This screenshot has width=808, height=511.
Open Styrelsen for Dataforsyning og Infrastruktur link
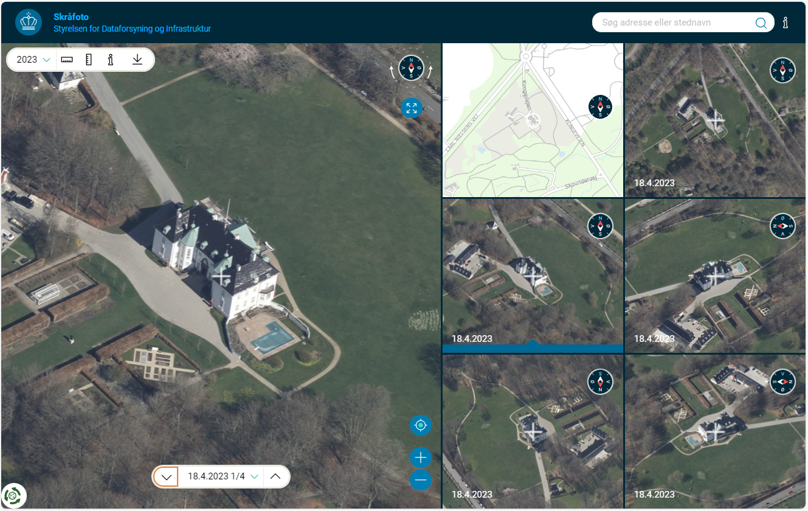[x=132, y=29]
